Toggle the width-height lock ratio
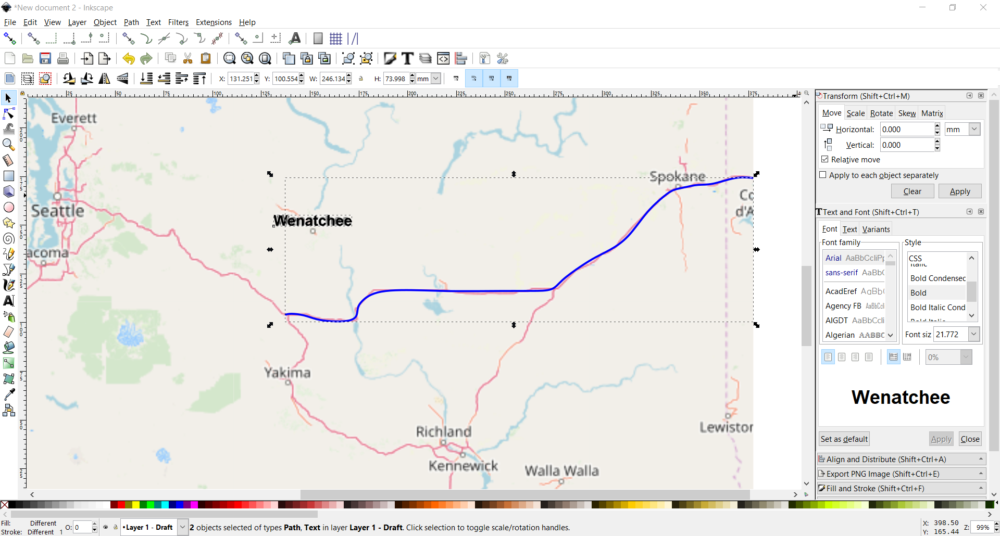The width and height of the screenshot is (1000, 536). [361, 79]
